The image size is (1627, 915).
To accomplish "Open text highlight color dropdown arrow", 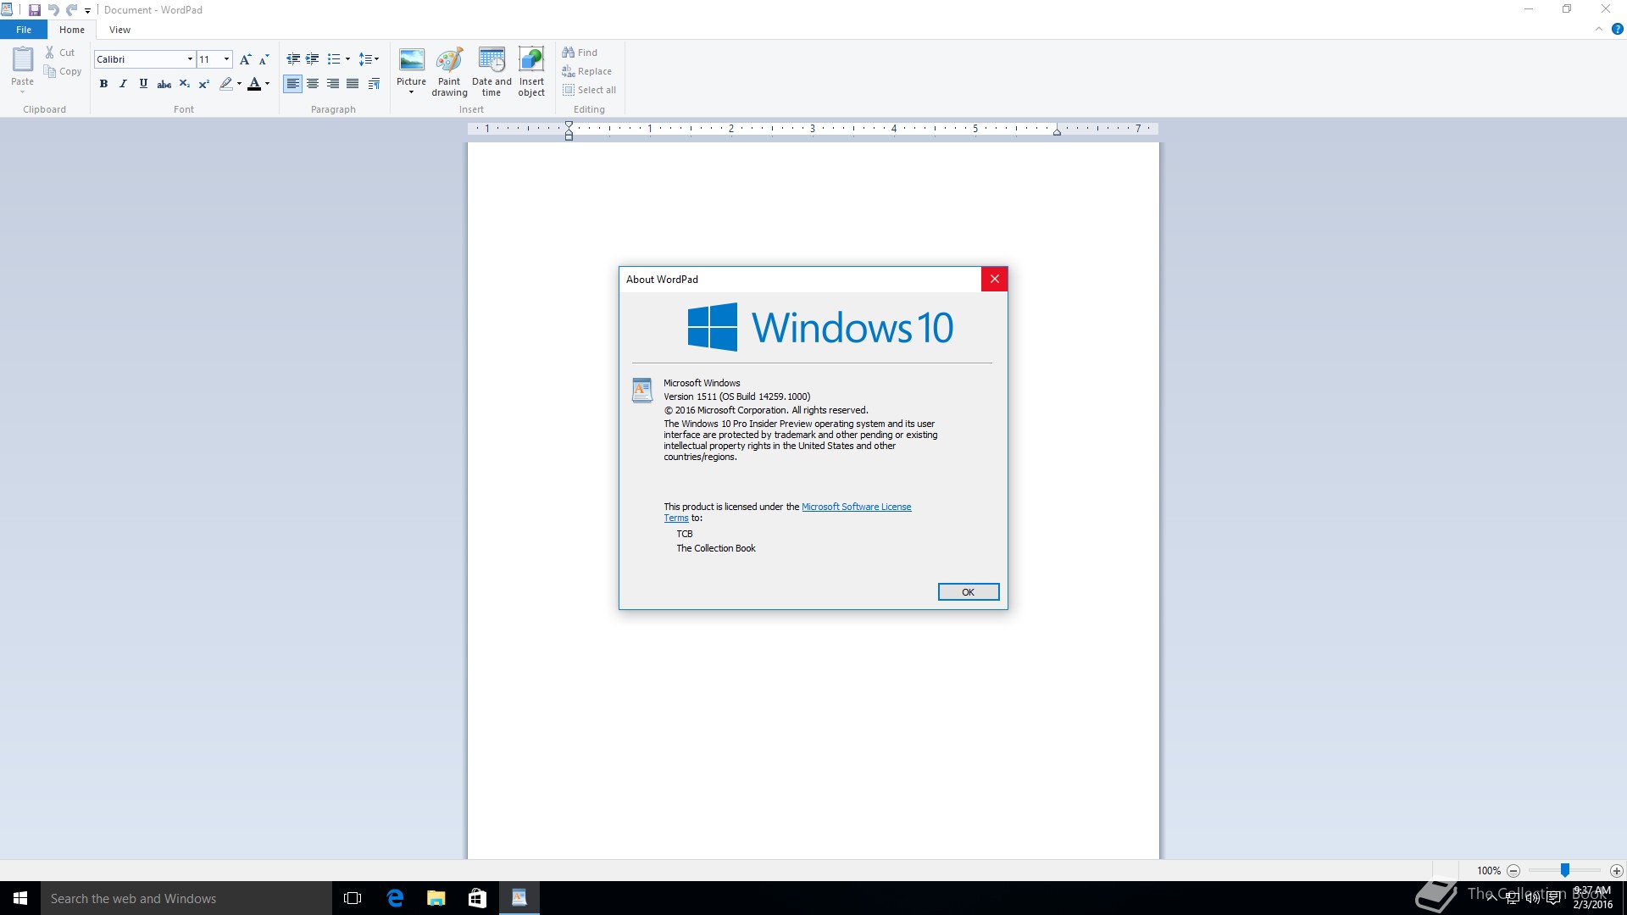I will [x=239, y=84].
